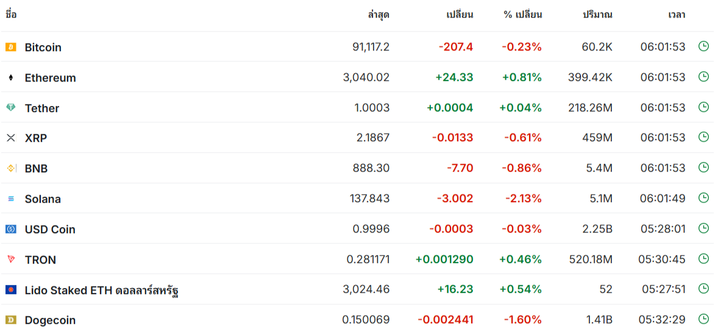Screen dimensions: 715x330
Task: Click the ชื่อ column header
Action: coord(11,15)
